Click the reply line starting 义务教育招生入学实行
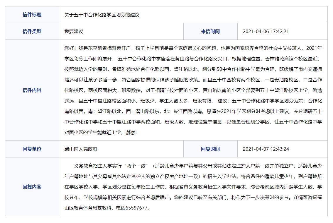 click(198, 166)
